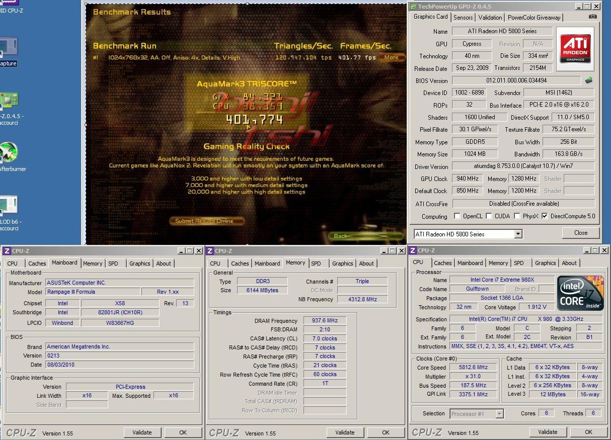
Task: Click Close button in GPU-Z
Action: (581, 233)
